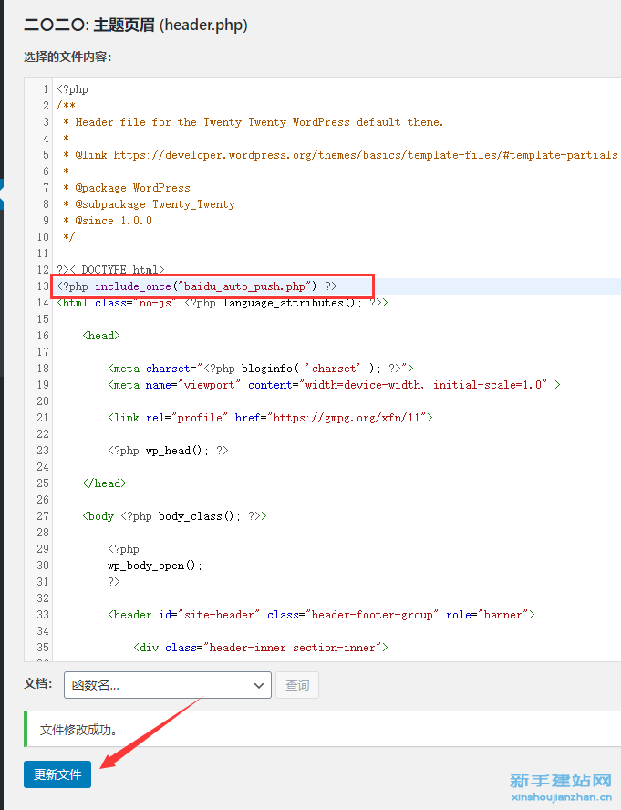
Task: Click the div header-inner section-inner line
Action: [261, 648]
